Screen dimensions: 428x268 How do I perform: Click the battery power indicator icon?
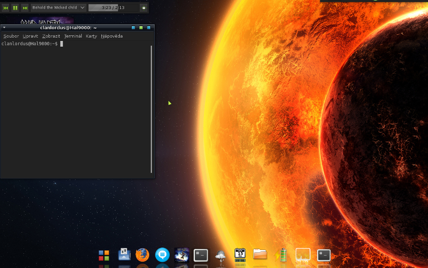[x=281, y=255]
